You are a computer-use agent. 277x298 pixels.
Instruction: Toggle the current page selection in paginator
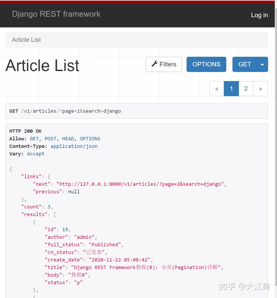click(x=231, y=88)
